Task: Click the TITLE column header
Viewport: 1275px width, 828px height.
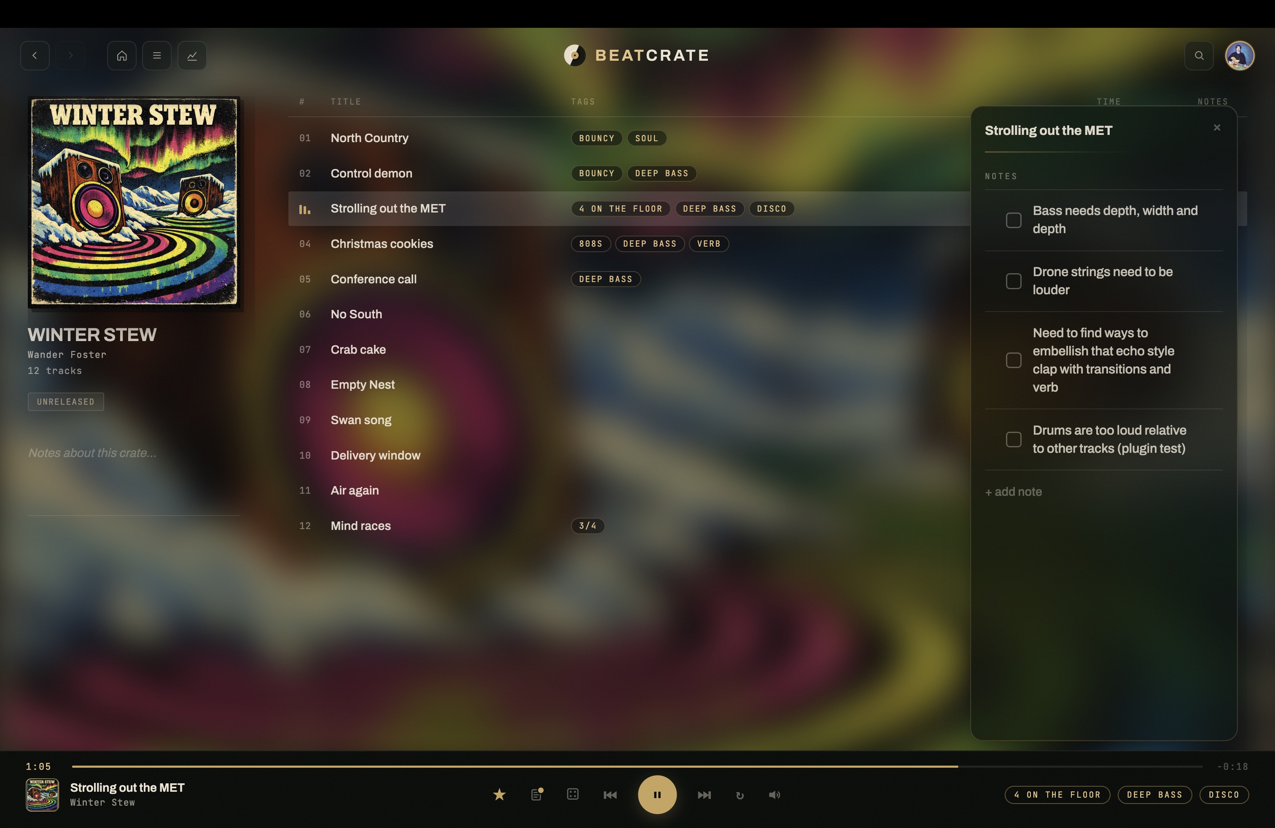Action: click(x=346, y=102)
